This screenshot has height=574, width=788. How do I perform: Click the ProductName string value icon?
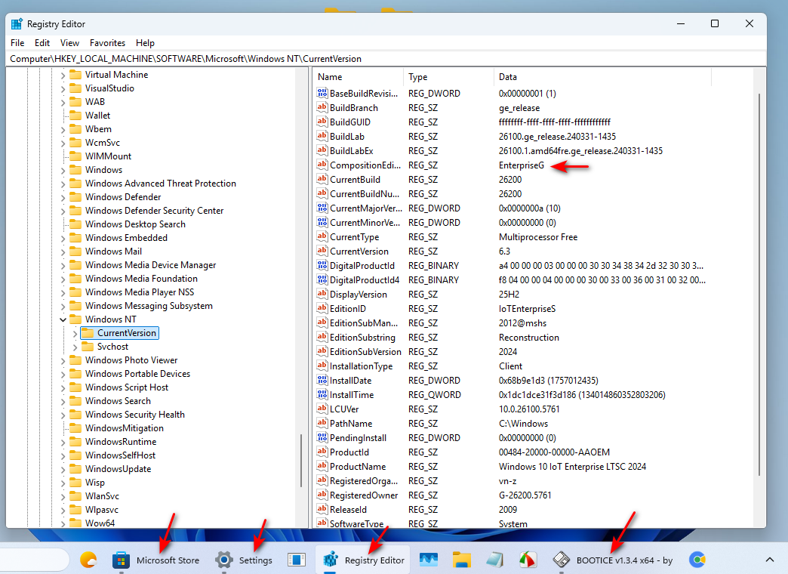coord(322,466)
